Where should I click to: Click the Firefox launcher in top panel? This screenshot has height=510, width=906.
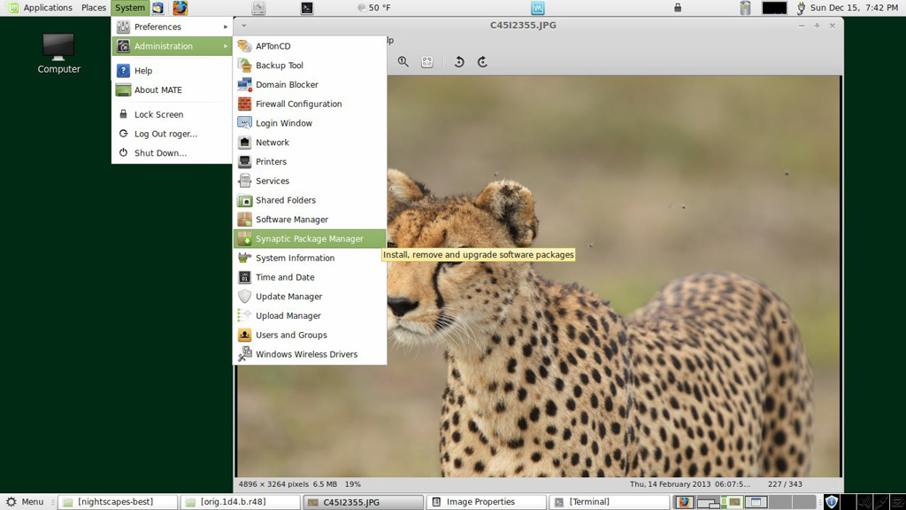click(x=180, y=8)
